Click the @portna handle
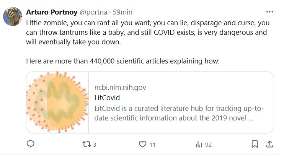284x156 pixels. [93, 12]
